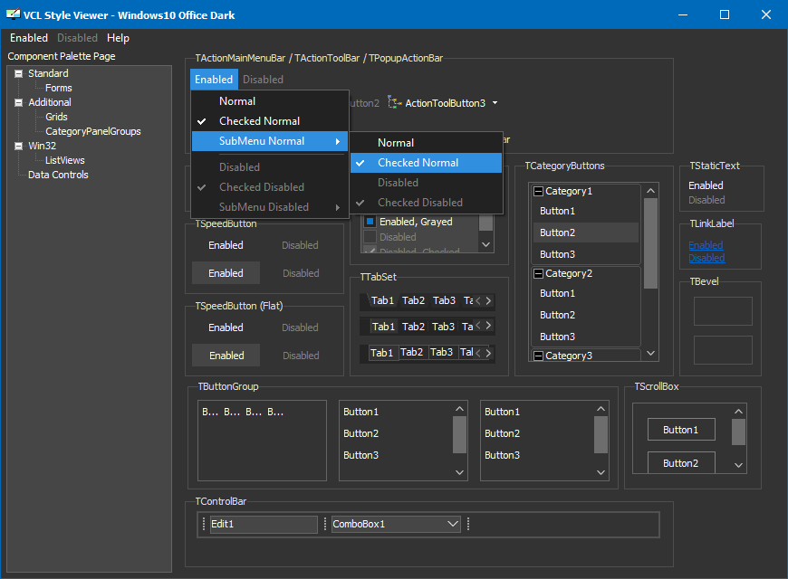Collapse the Additional tree node
Viewport: 788px width, 579px height.
(x=19, y=103)
